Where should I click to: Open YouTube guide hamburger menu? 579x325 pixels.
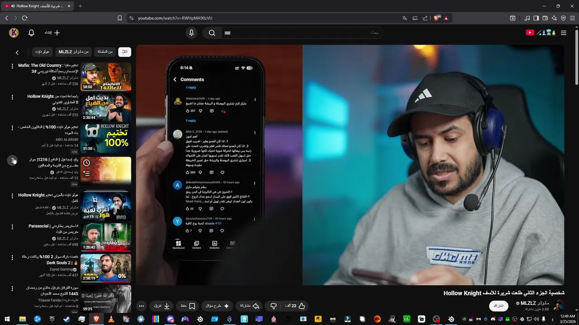click(564, 32)
